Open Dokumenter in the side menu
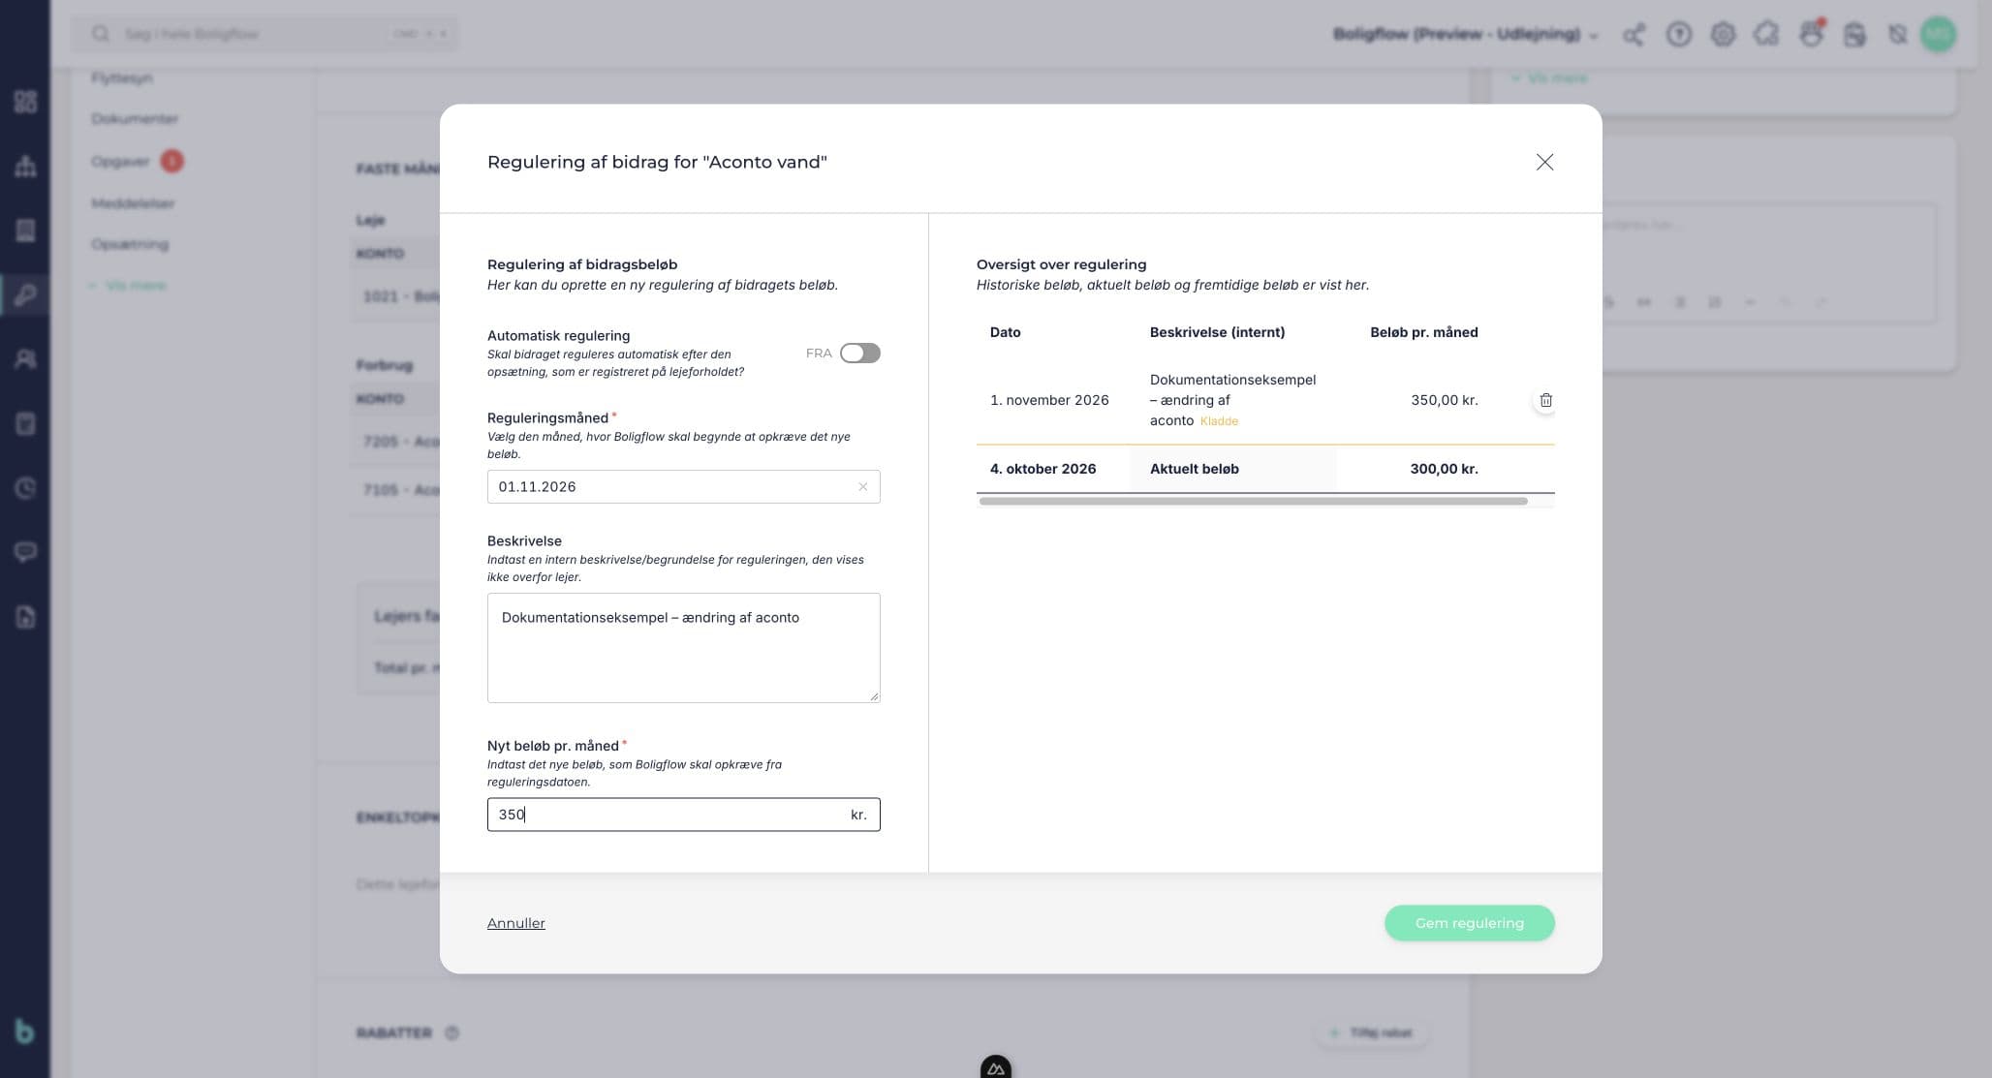The width and height of the screenshot is (1992, 1078). (135, 119)
